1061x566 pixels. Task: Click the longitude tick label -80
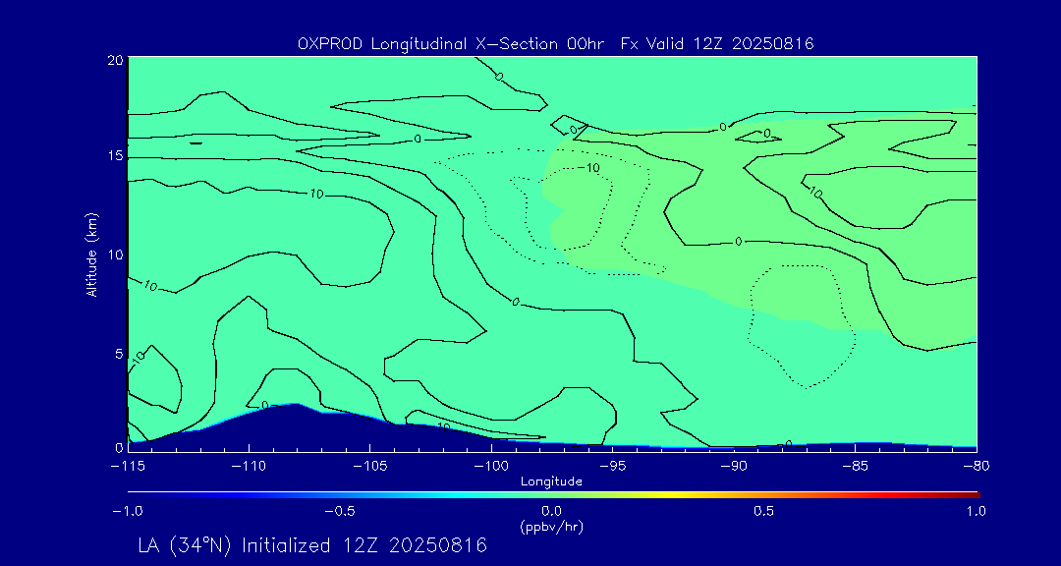click(x=977, y=466)
